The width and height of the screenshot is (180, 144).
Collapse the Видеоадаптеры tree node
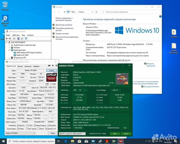(10, 50)
